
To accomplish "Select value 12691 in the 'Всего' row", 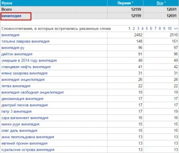I will [x=171, y=9].
